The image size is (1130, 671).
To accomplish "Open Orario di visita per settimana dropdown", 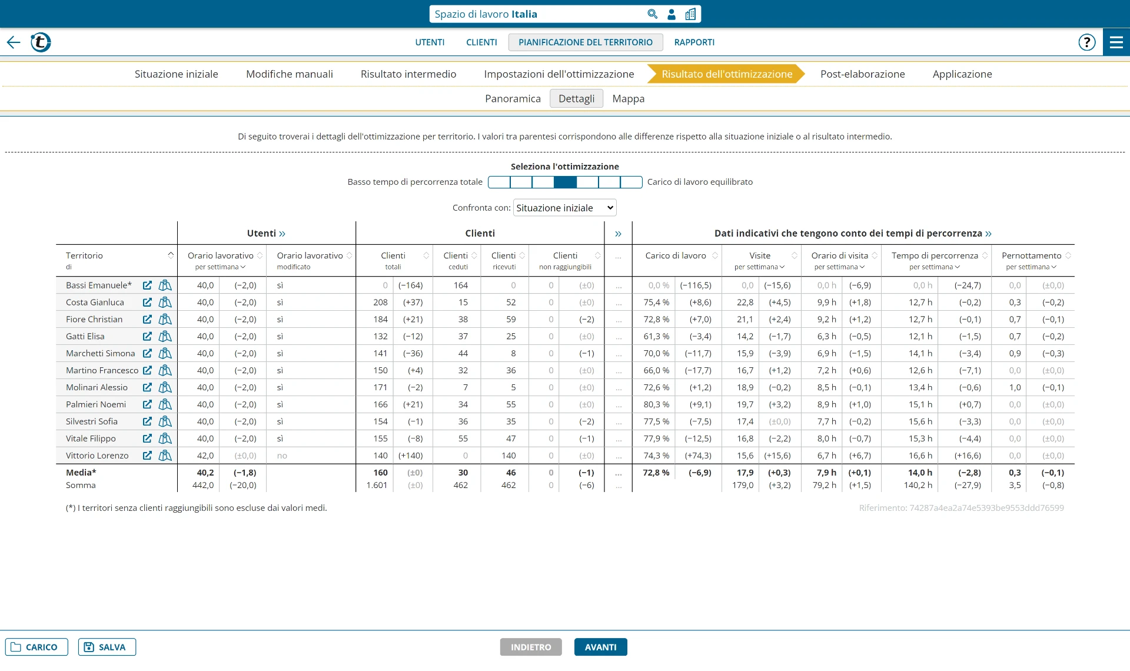I will [839, 267].
